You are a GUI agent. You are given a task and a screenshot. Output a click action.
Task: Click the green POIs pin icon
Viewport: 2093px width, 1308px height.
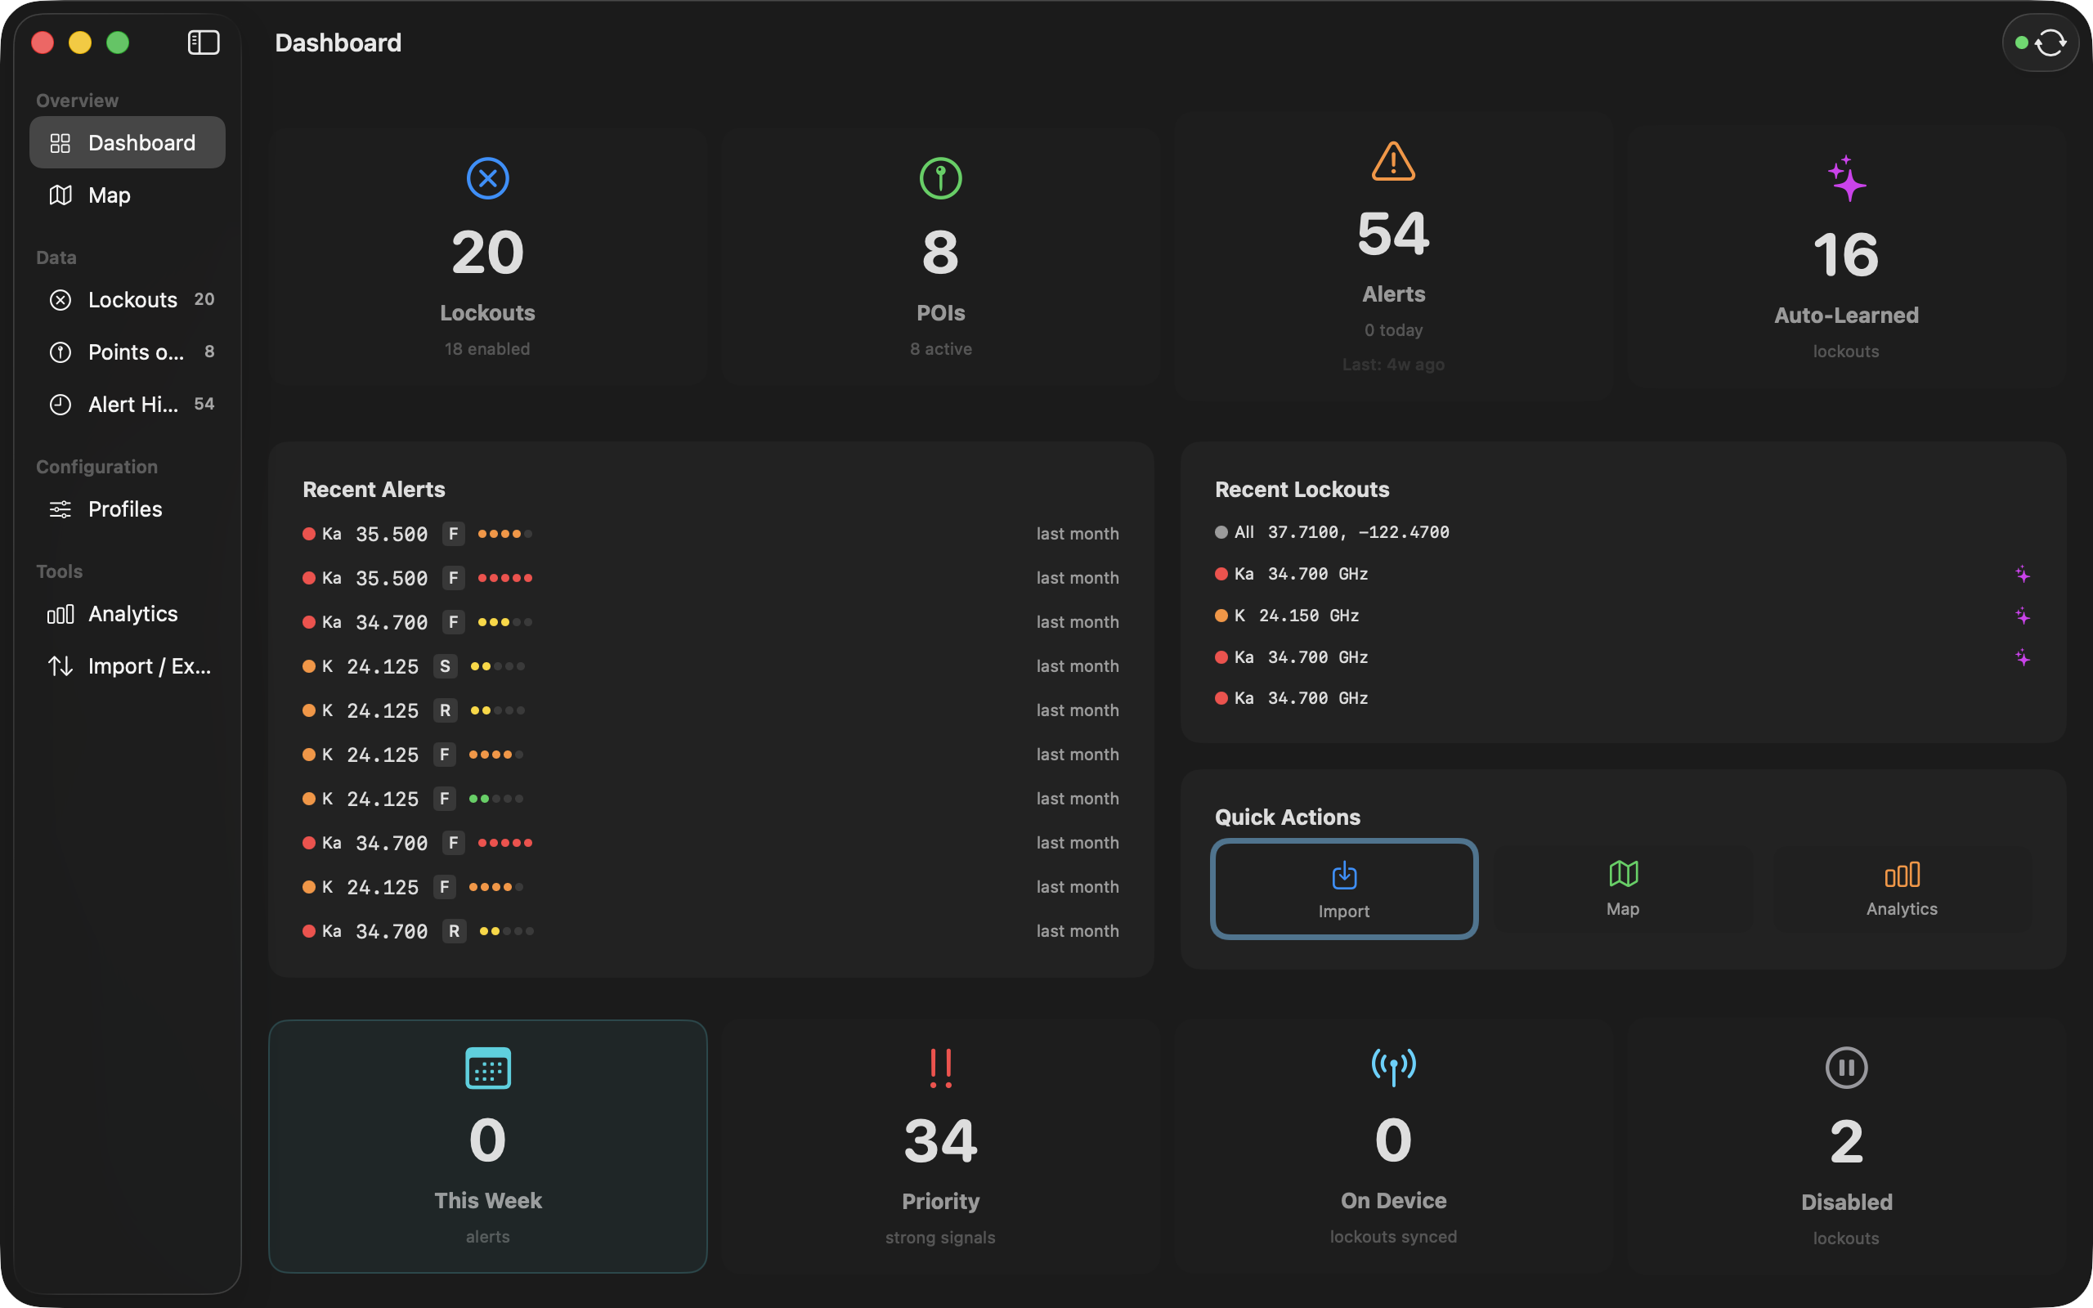pos(940,178)
